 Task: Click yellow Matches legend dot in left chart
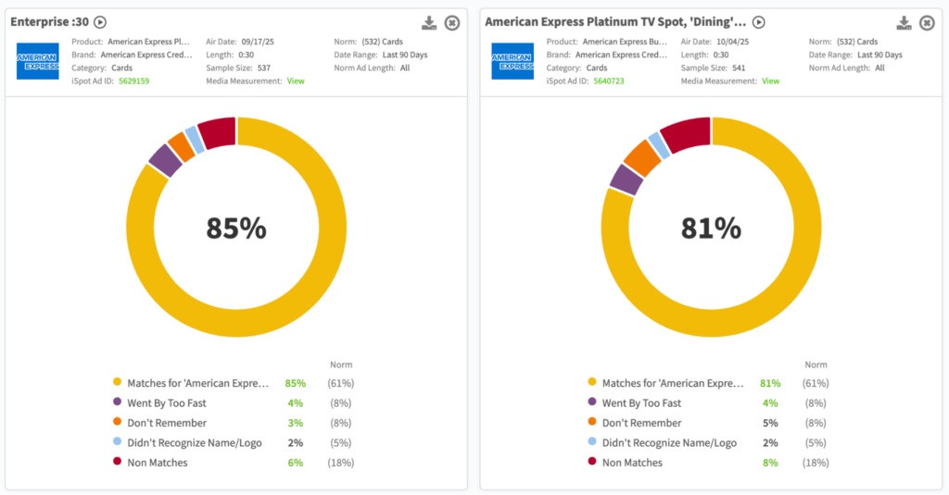click(x=118, y=382)
